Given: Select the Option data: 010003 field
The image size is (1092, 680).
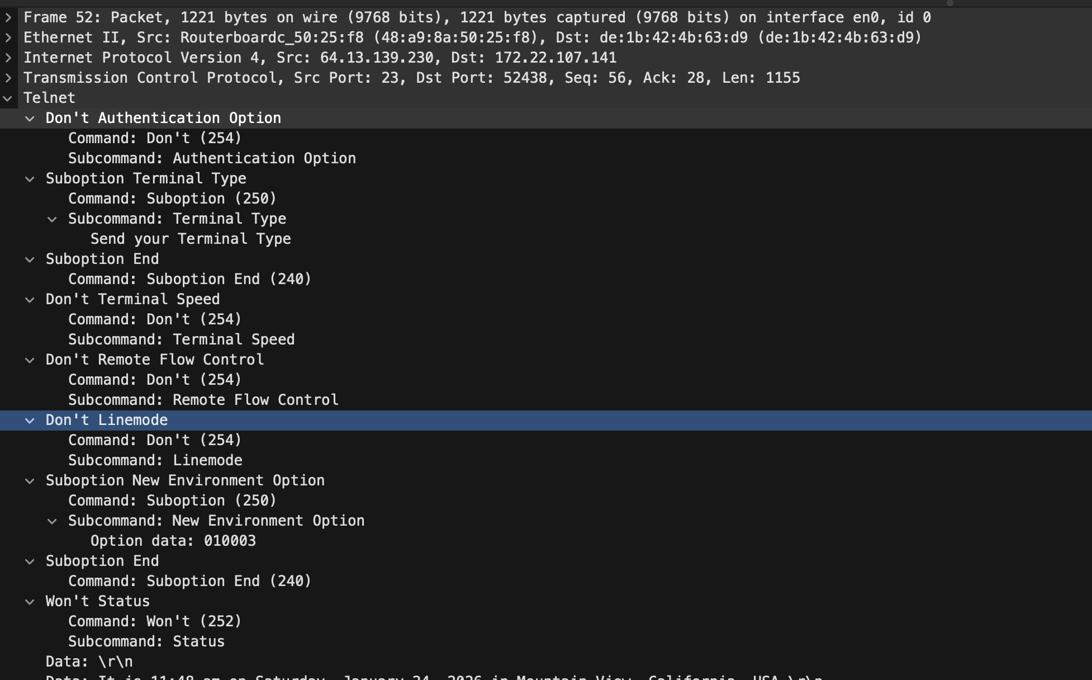Looking at the screenshot, I should [x=173, y=541].
